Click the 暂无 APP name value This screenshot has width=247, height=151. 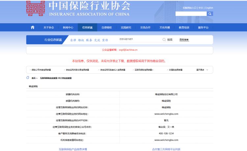pos(166,120)
